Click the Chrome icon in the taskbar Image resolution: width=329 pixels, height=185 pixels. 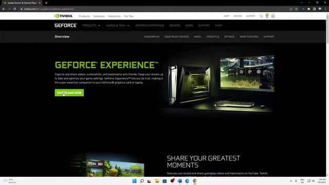pyautogui.click(x=195, y=181)
